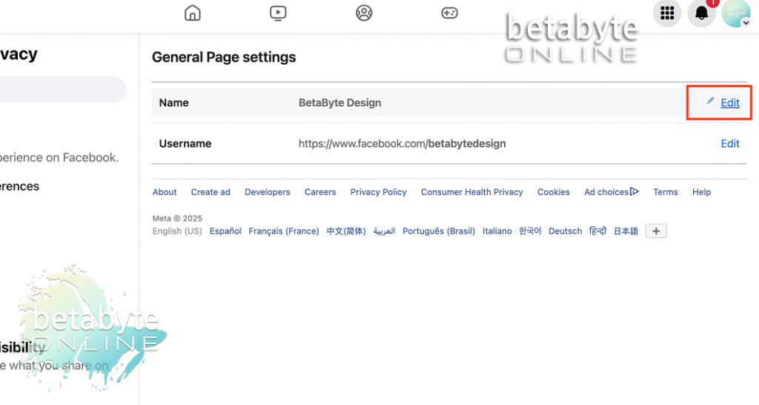This screenshot has width=759, height=405.
Task: Expand more languages with plus button
Action: coord(656,231)
